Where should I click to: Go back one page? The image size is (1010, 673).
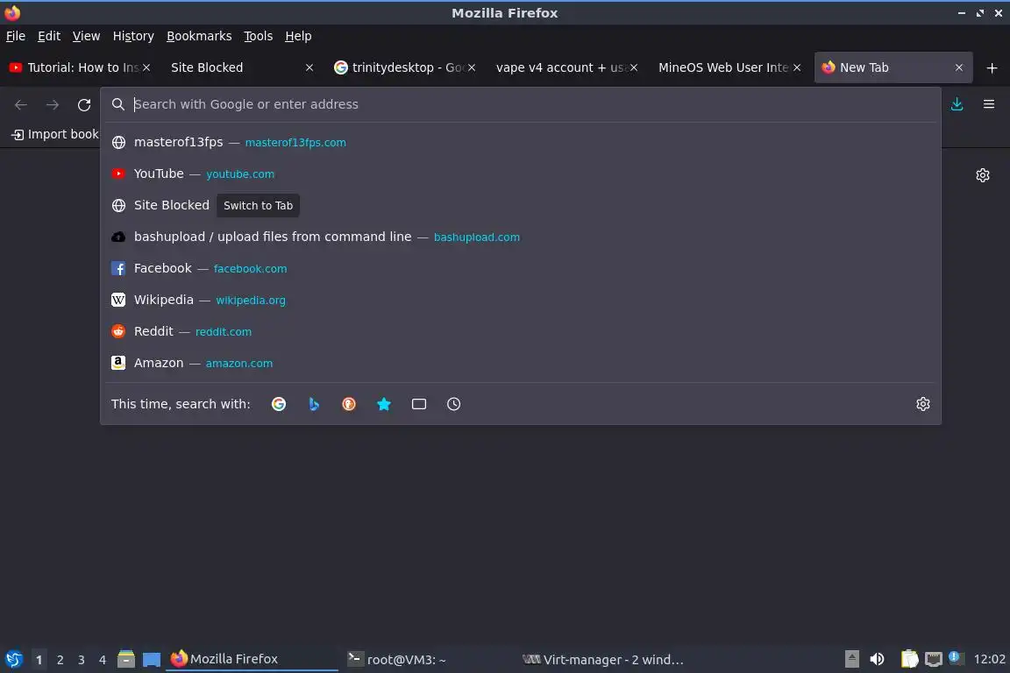21,104
